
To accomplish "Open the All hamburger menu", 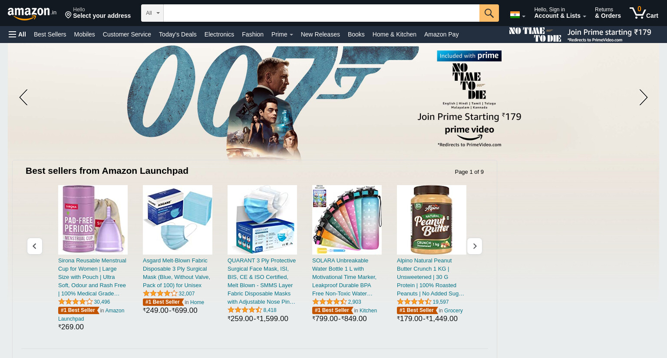I will [17, 34].
